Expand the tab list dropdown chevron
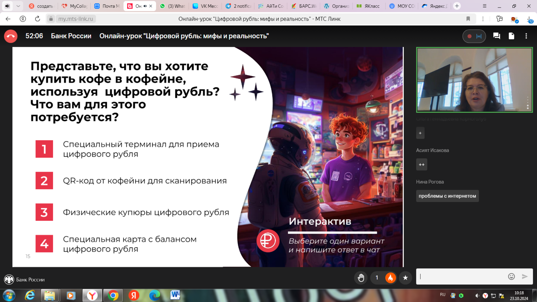The width and height of the screenshot is (537, 302). click(18, 6)
